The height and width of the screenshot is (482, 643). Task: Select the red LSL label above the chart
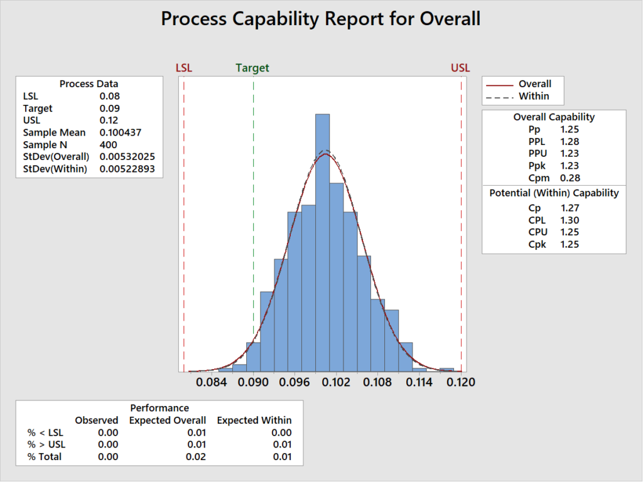[x=184, y=68]
